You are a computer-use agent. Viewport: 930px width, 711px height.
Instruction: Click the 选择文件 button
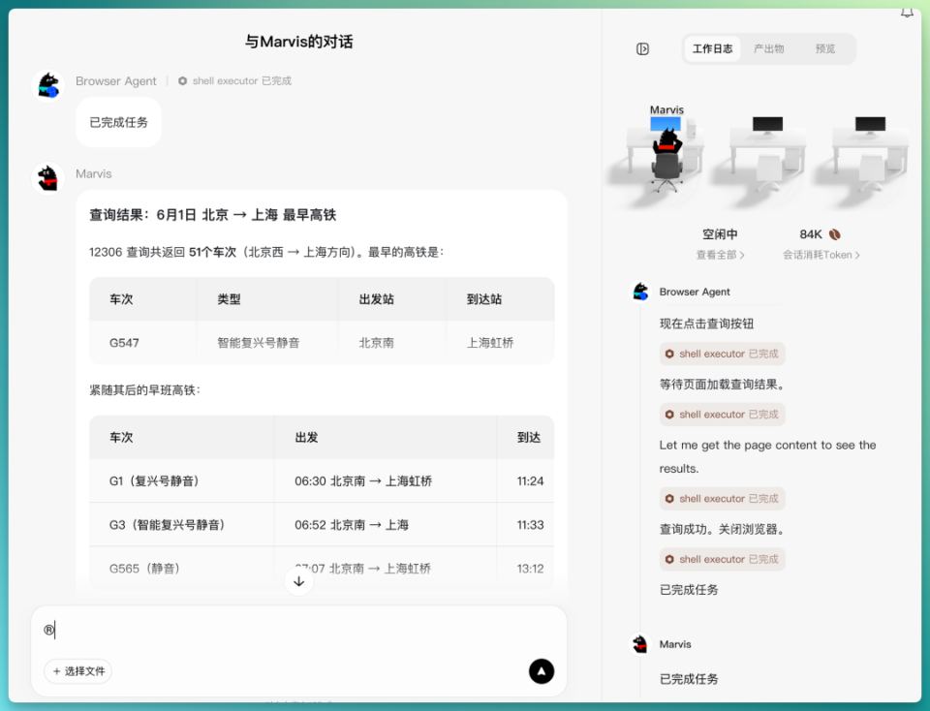(78, 671)
